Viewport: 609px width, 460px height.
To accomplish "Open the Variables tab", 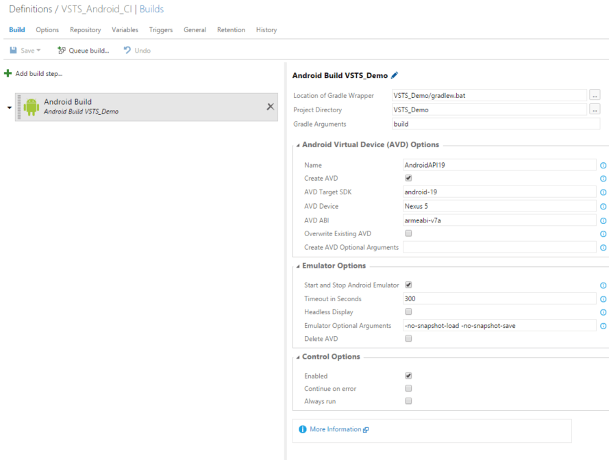I will 125,30.
